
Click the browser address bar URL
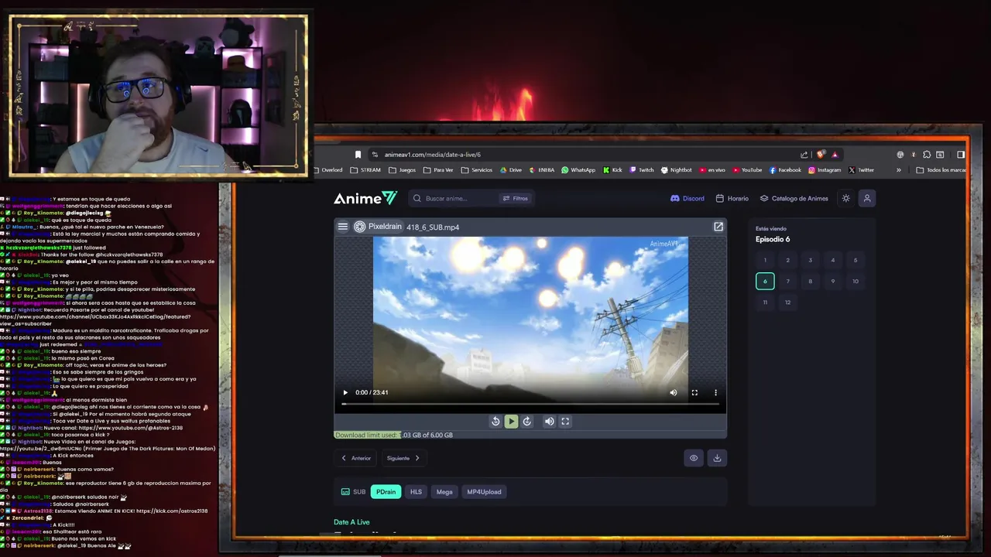[432, 155]
